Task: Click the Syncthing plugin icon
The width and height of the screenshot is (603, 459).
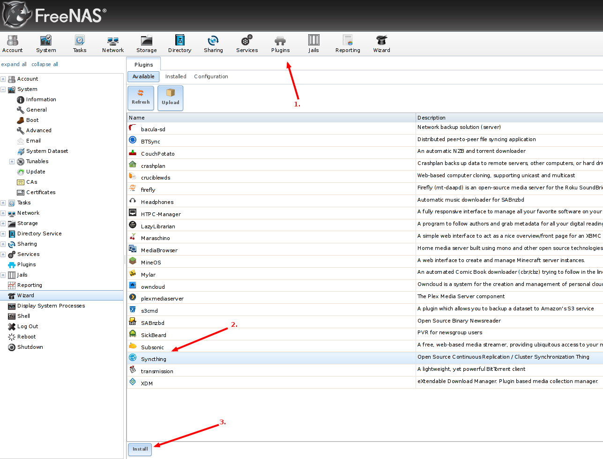Action: click(133, 358)
